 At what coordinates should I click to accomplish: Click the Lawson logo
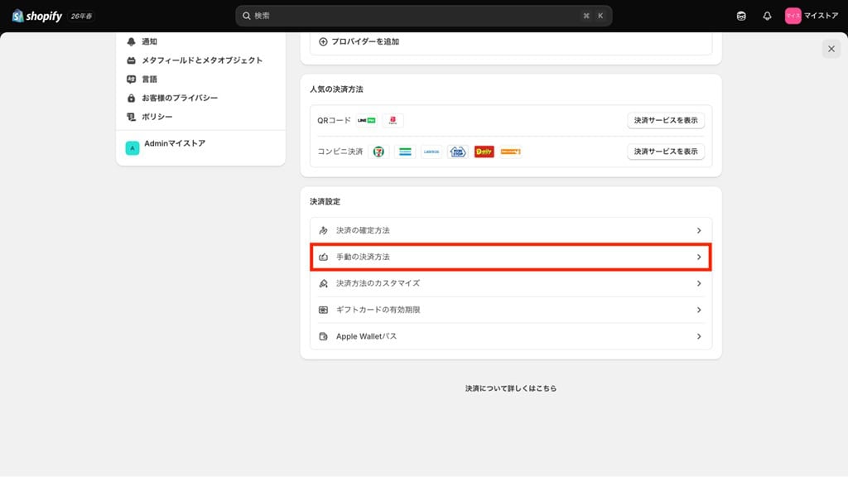431,152
